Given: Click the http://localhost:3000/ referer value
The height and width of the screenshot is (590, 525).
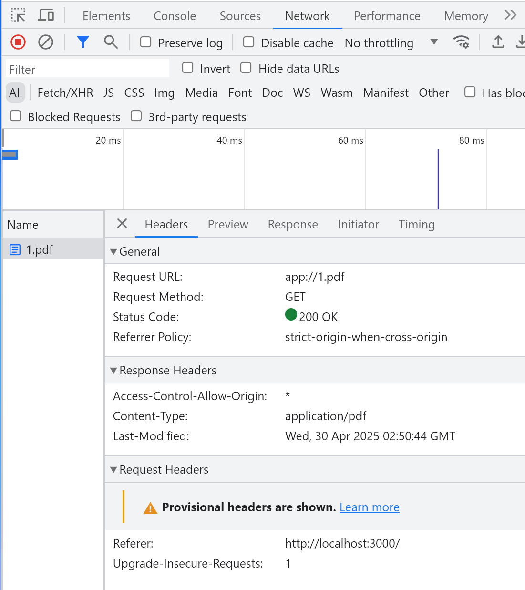Looking at the screenshot, I should [x=342, y=543].
